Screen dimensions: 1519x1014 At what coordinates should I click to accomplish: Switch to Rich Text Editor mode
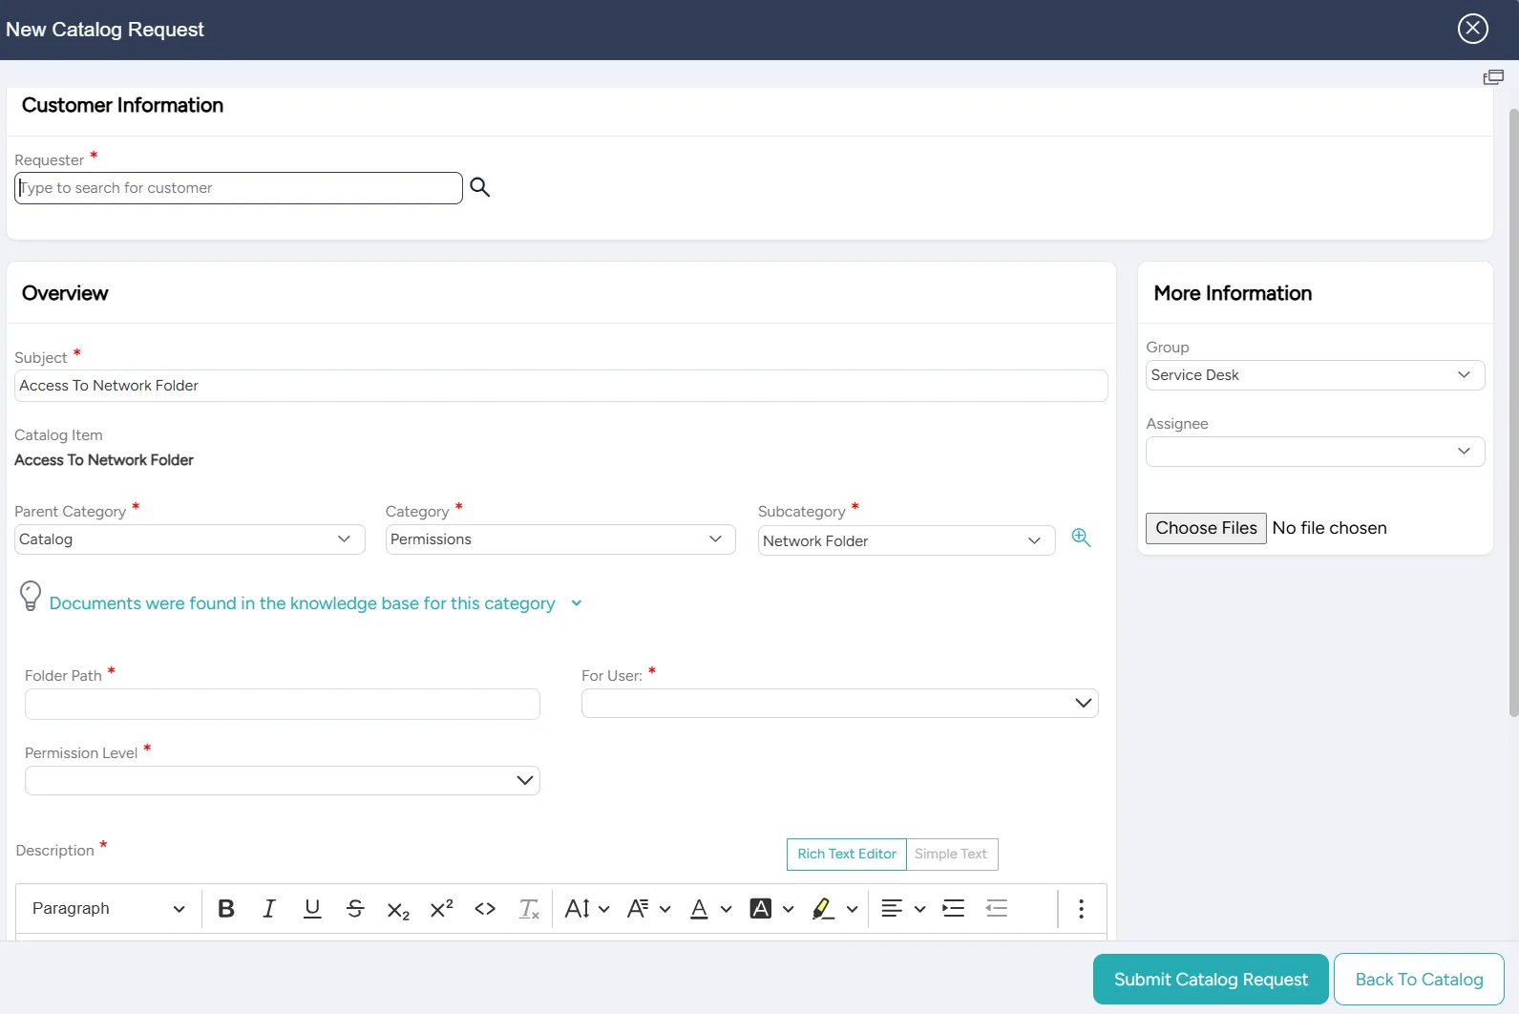(x=847, y=855)
